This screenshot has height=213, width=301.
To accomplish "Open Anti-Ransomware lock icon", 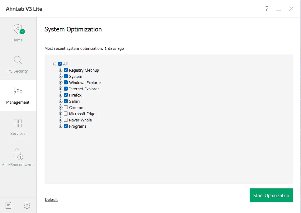I will point(18,154).
